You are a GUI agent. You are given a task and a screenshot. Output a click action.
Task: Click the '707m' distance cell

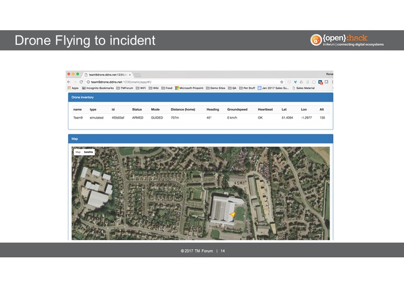click(x=175, y=117)
